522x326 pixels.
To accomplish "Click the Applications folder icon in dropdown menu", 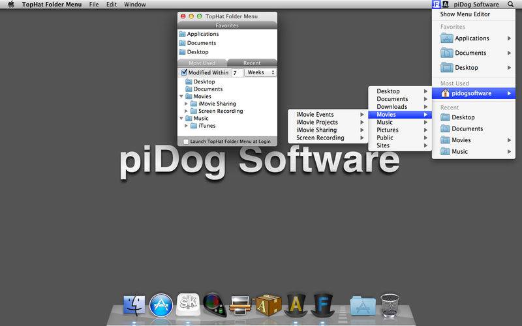I will 447,38.
